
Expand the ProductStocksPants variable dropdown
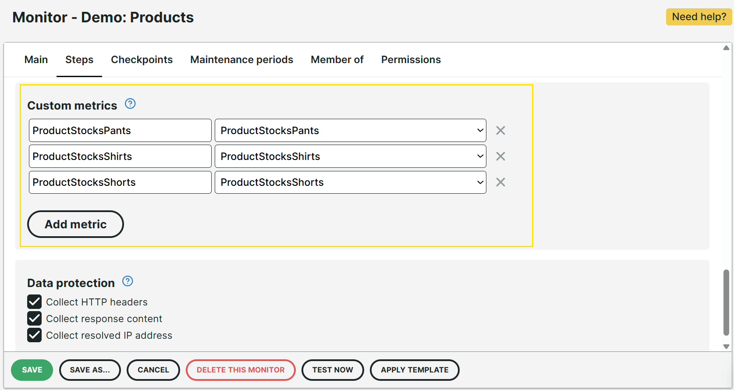350,131
